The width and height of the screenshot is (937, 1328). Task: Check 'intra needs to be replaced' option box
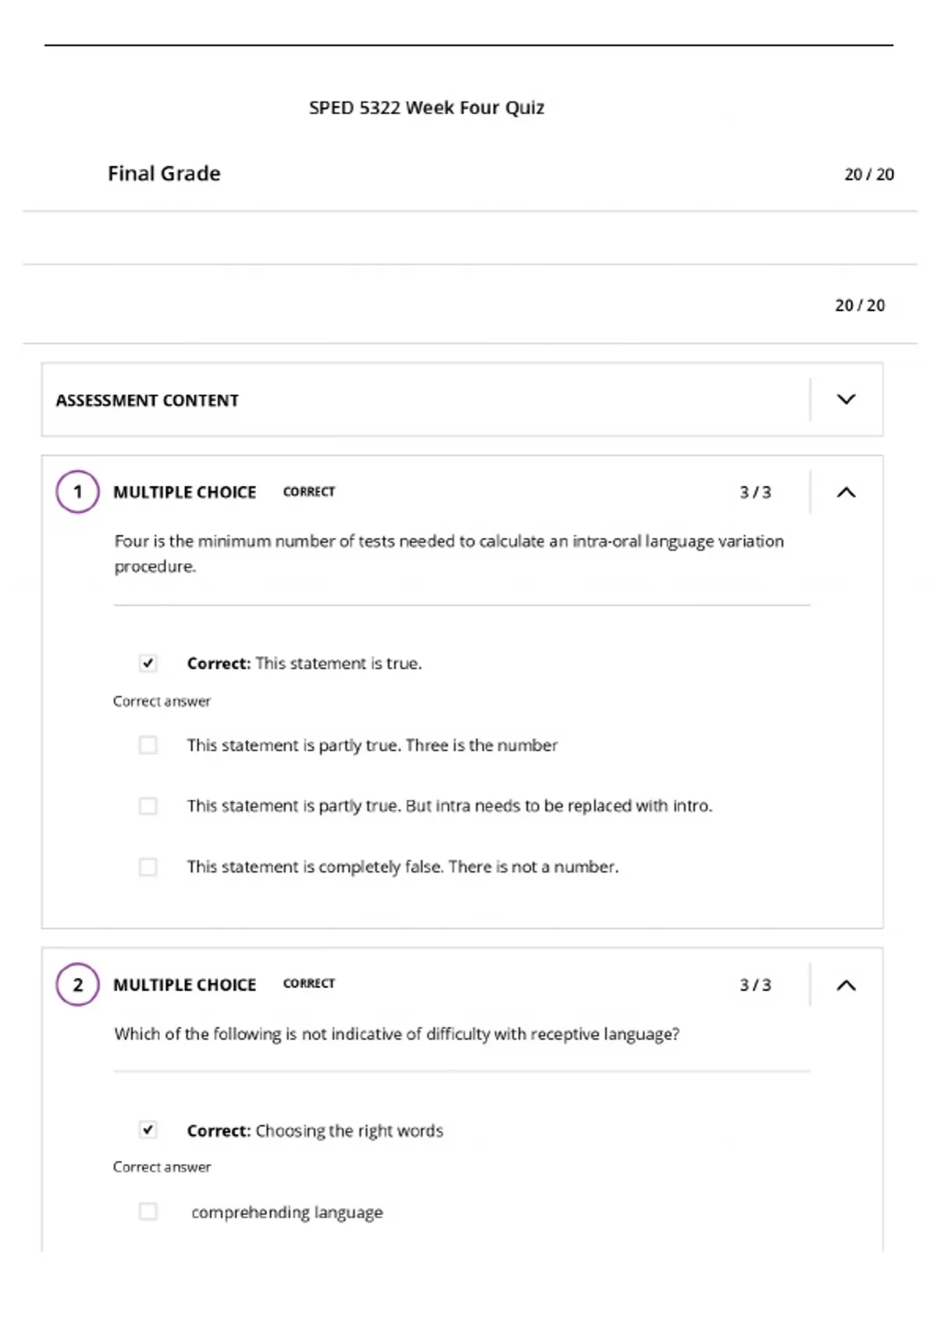(148, 805)
